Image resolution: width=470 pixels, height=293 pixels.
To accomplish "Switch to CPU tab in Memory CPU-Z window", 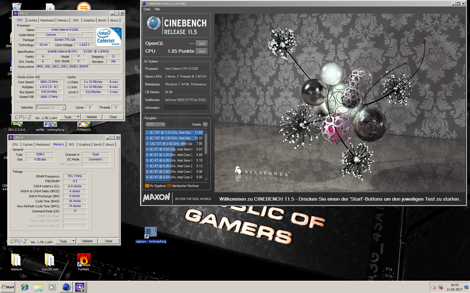I will click(x=15, y=145).
